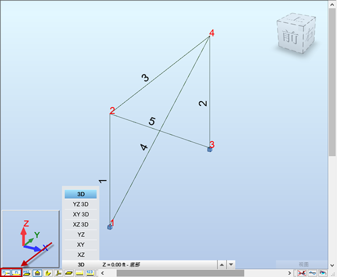Viewport: 337px width, 277px height.
Task: Decrease work plane level with down arrow
Action: pyautogui.click(x=231, y=264)
